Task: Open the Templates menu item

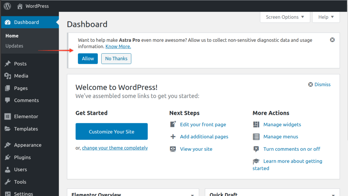Action: click(x=26, y=129)
